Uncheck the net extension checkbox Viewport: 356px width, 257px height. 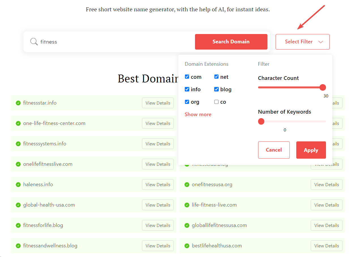pyautogui.click(x=216, y=77)
